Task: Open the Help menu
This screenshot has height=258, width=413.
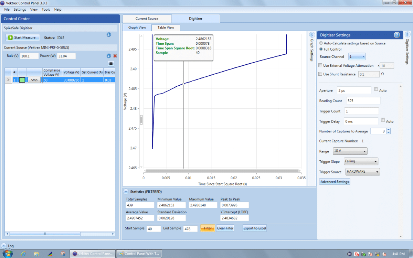Action: (x=58, y=9)
